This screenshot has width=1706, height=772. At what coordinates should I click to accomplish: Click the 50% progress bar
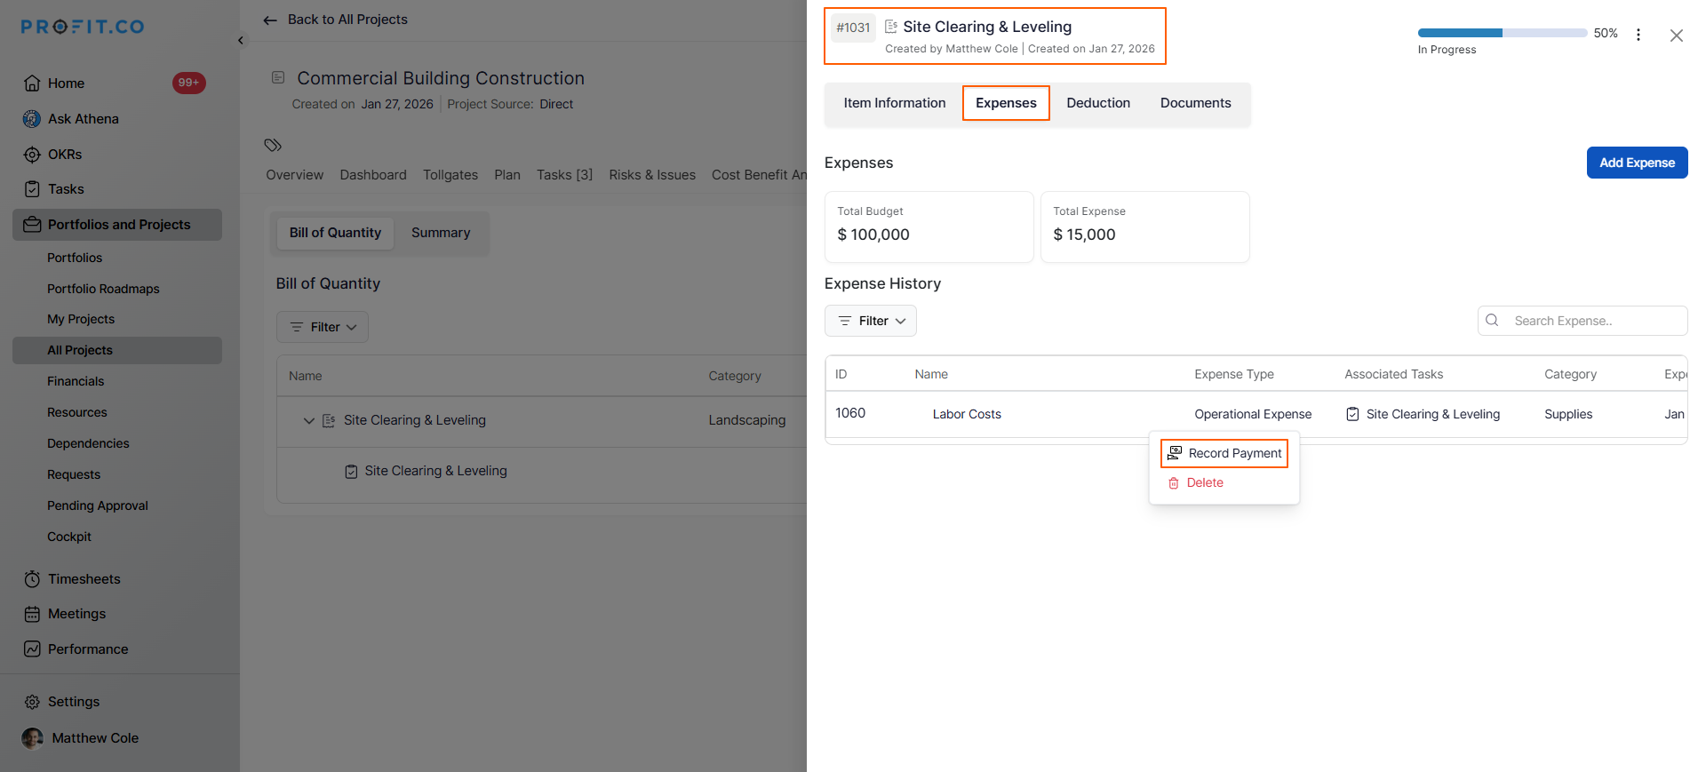coord(1502,33)
